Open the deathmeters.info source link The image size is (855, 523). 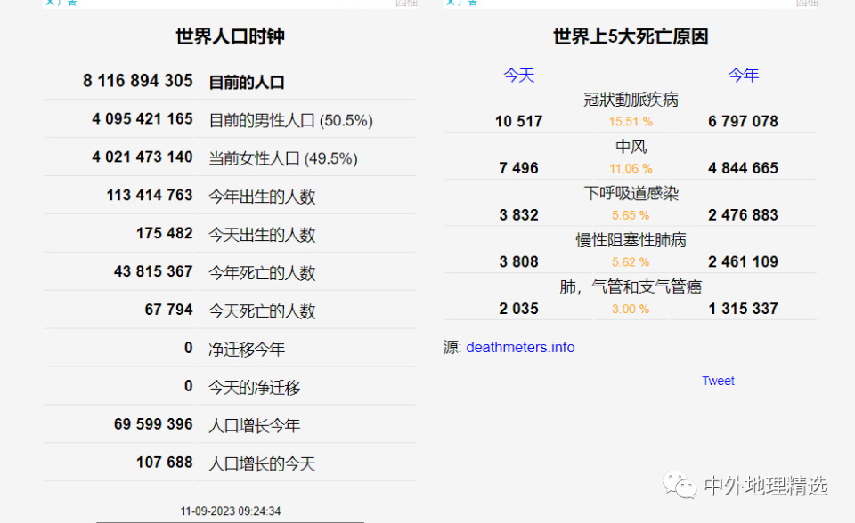[x=520, y=347]
